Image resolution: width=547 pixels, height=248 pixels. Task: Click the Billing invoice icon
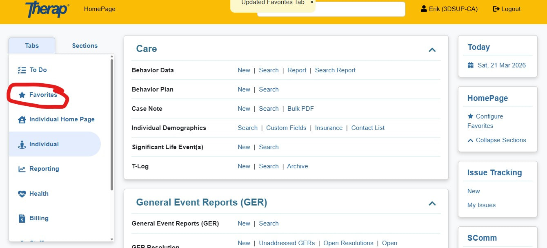click(22, 219)
